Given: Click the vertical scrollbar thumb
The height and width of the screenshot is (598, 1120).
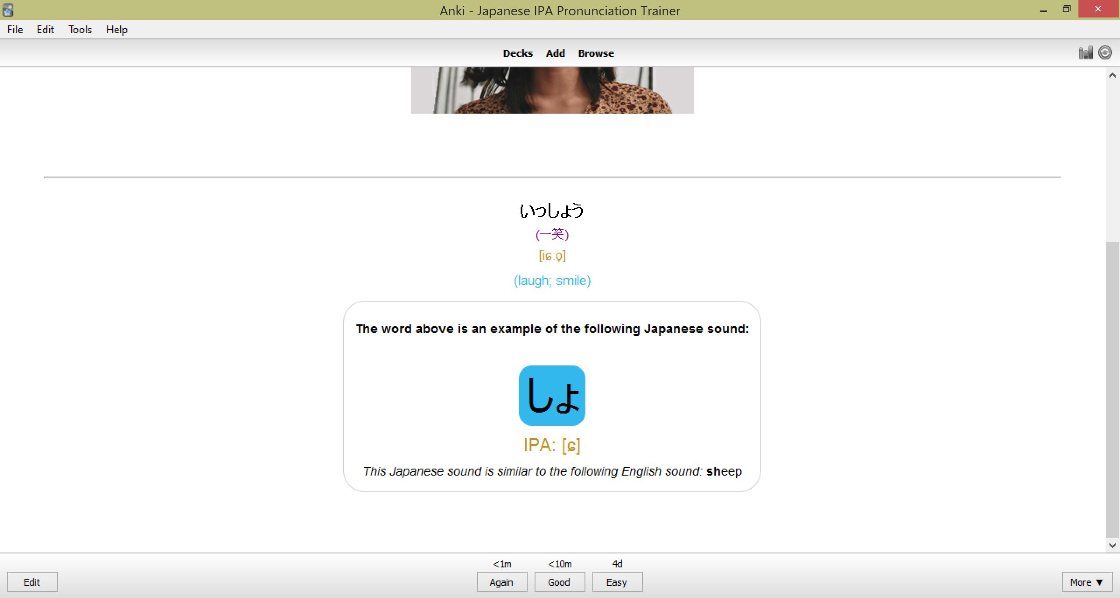Looking at the screenshot, I should tap(1113, 389).
